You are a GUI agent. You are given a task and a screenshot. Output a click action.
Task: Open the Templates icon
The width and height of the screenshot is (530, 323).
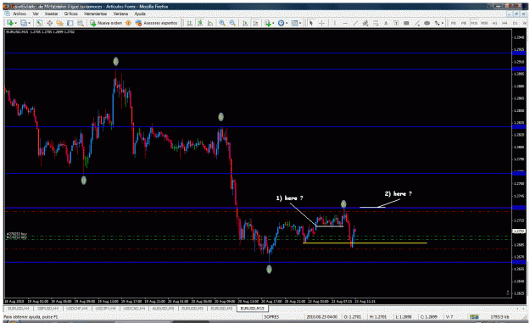(294, 23)
